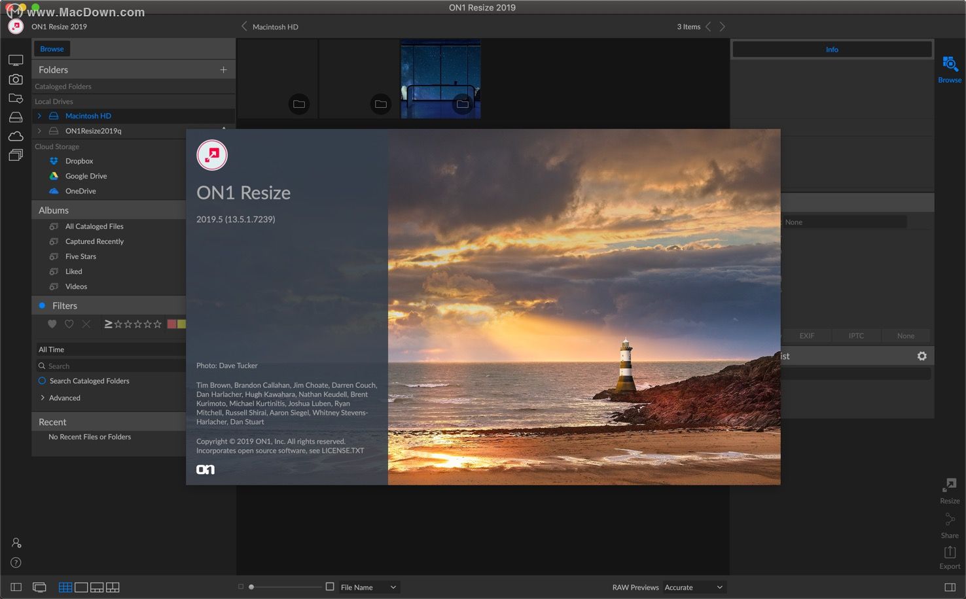Click the Dropbox icon
The image size is (966, 599).
click(x=54, y=161)
